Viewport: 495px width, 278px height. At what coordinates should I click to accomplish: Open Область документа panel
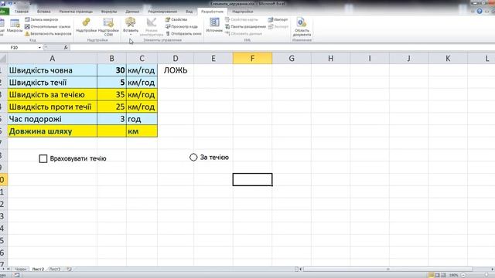click(302, 27)
